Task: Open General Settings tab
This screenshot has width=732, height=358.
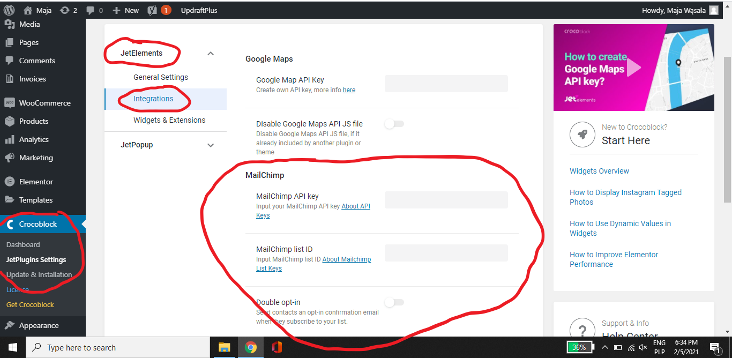Action: 161,77
